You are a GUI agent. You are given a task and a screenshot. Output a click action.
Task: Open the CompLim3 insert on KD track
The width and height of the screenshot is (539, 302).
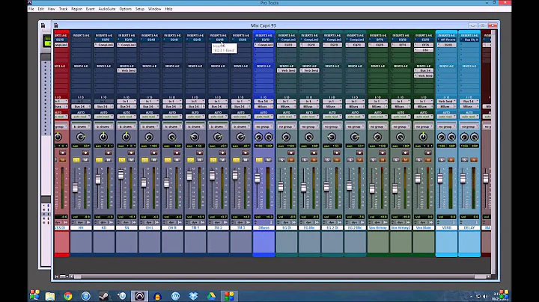pyautogui.click(x=103, y=45)
